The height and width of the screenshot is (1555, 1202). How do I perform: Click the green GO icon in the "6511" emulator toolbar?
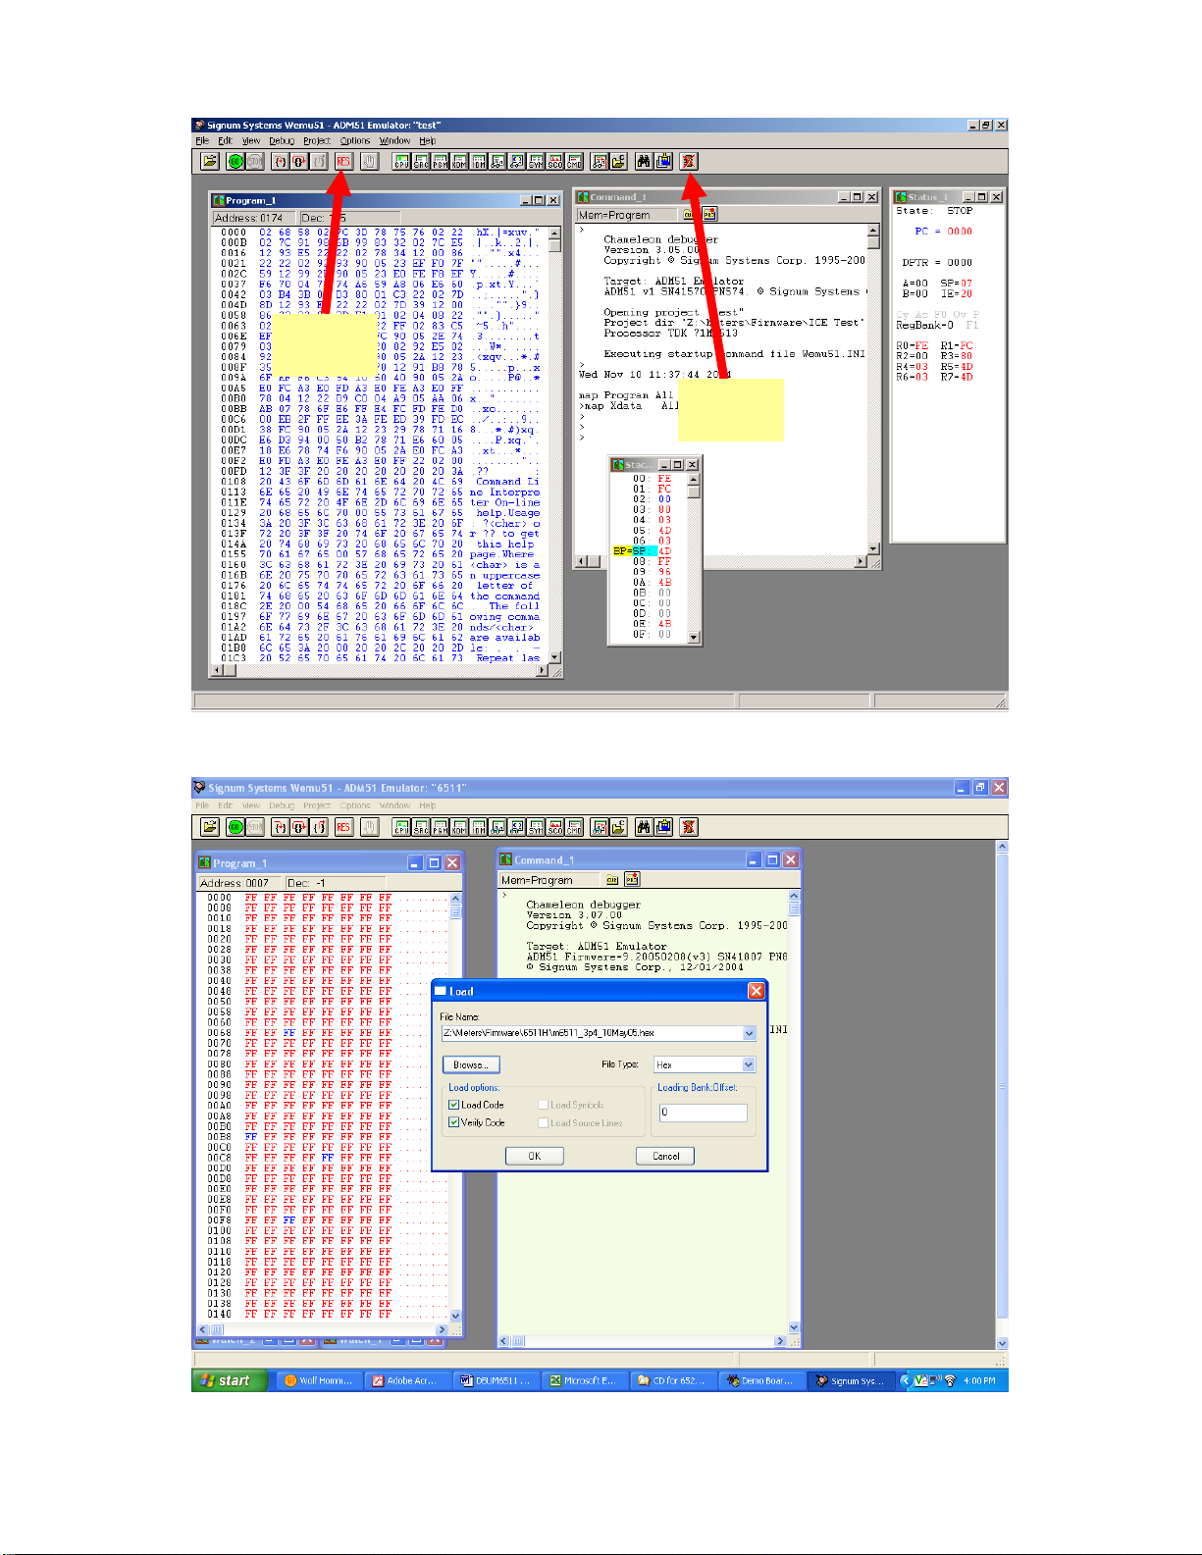pos(235,827)
